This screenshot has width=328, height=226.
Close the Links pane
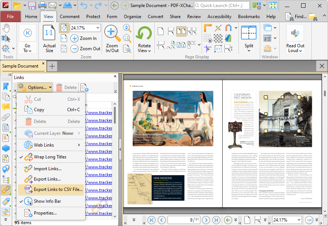click(x=115, y=76)
